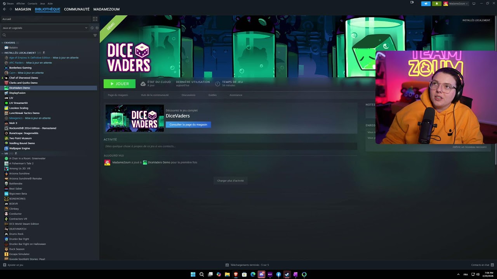Select Beat Saber in VR list
497x279 pixels.
tap(16, 189)
